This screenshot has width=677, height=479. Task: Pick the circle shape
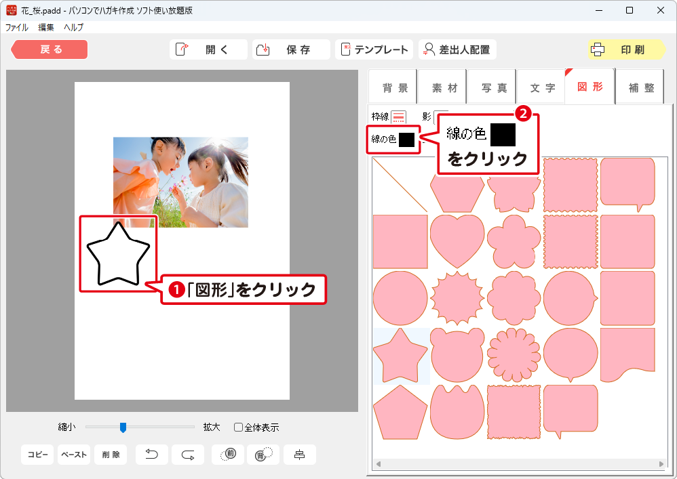click(x=400, y=298)
